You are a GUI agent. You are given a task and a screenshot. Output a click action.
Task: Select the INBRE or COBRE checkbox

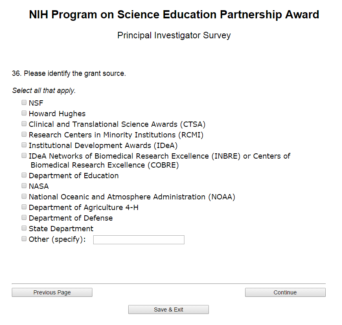click(x=24, y=156)
